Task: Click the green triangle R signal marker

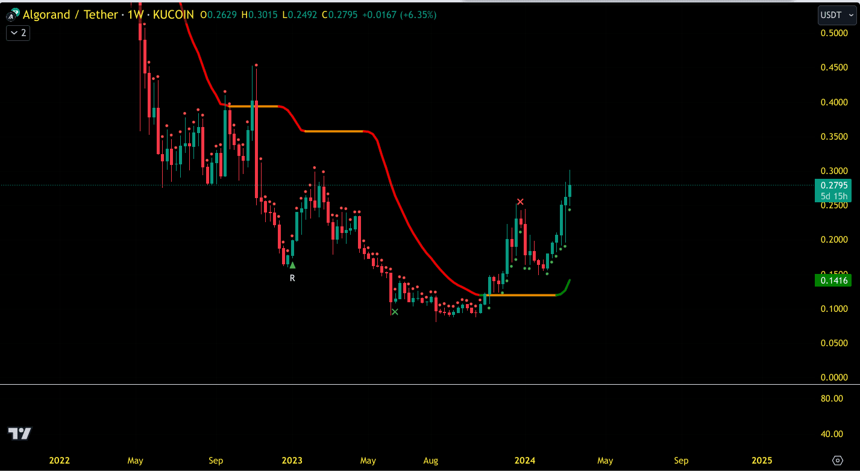Action: click(292, 265)
